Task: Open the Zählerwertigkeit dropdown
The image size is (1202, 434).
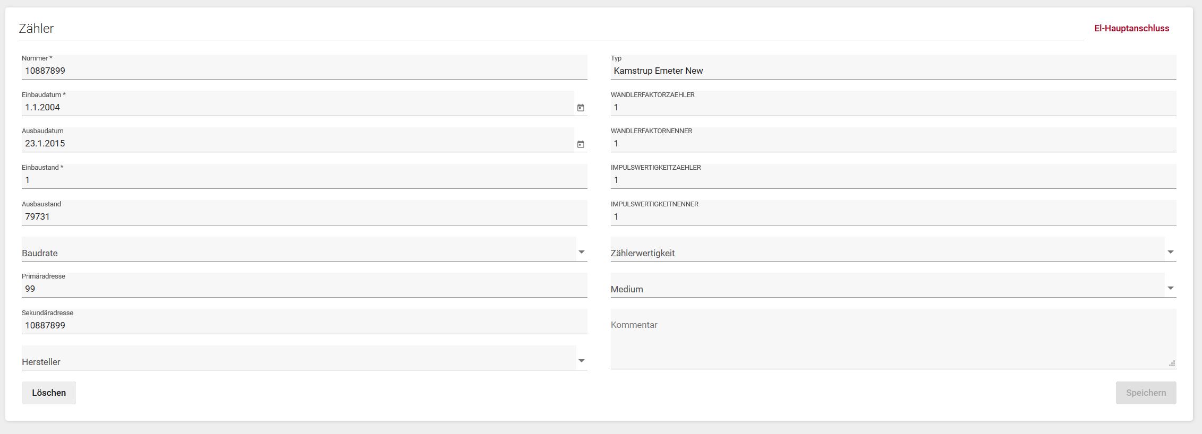Action: pos(1170,252)
